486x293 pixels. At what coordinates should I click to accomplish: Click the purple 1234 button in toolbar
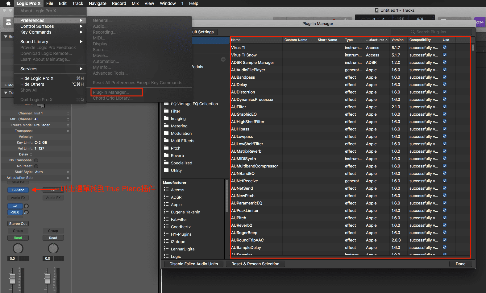click(x=480, y=22)
